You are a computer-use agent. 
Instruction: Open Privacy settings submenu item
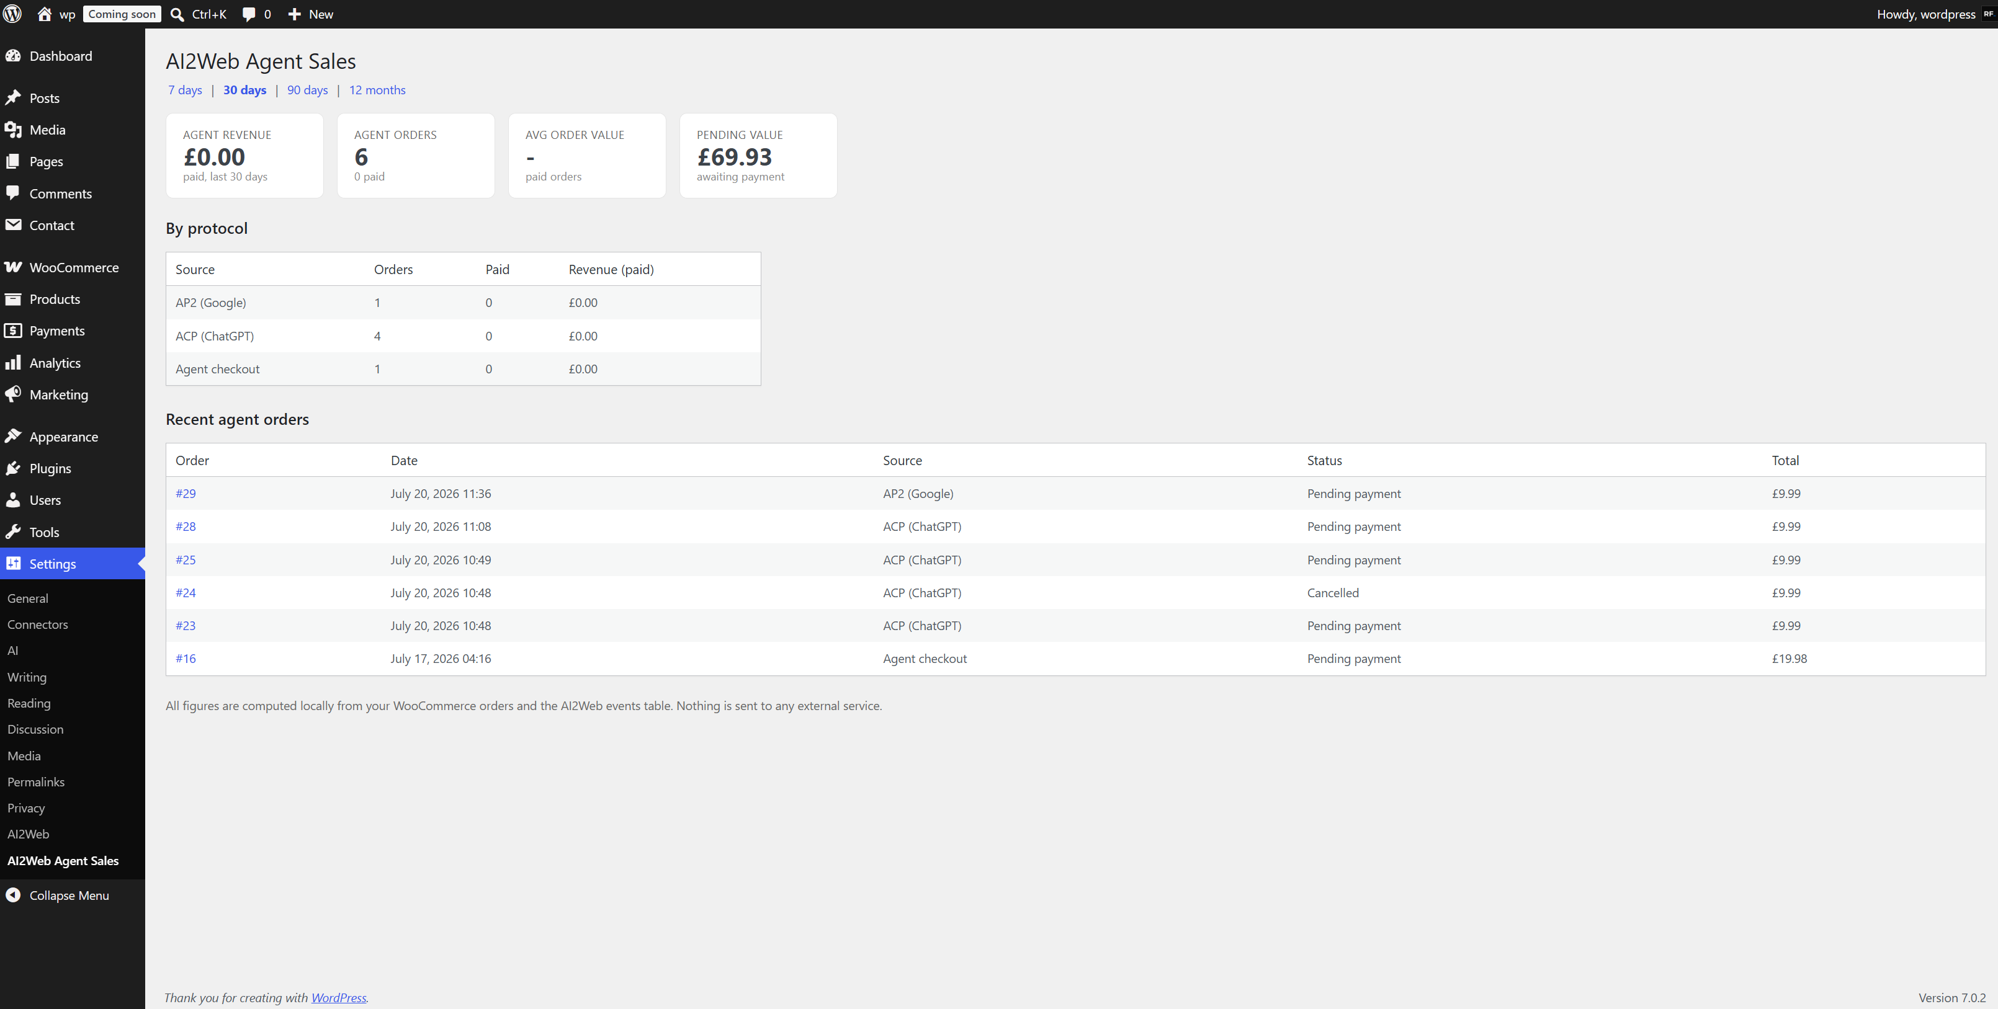26,808
